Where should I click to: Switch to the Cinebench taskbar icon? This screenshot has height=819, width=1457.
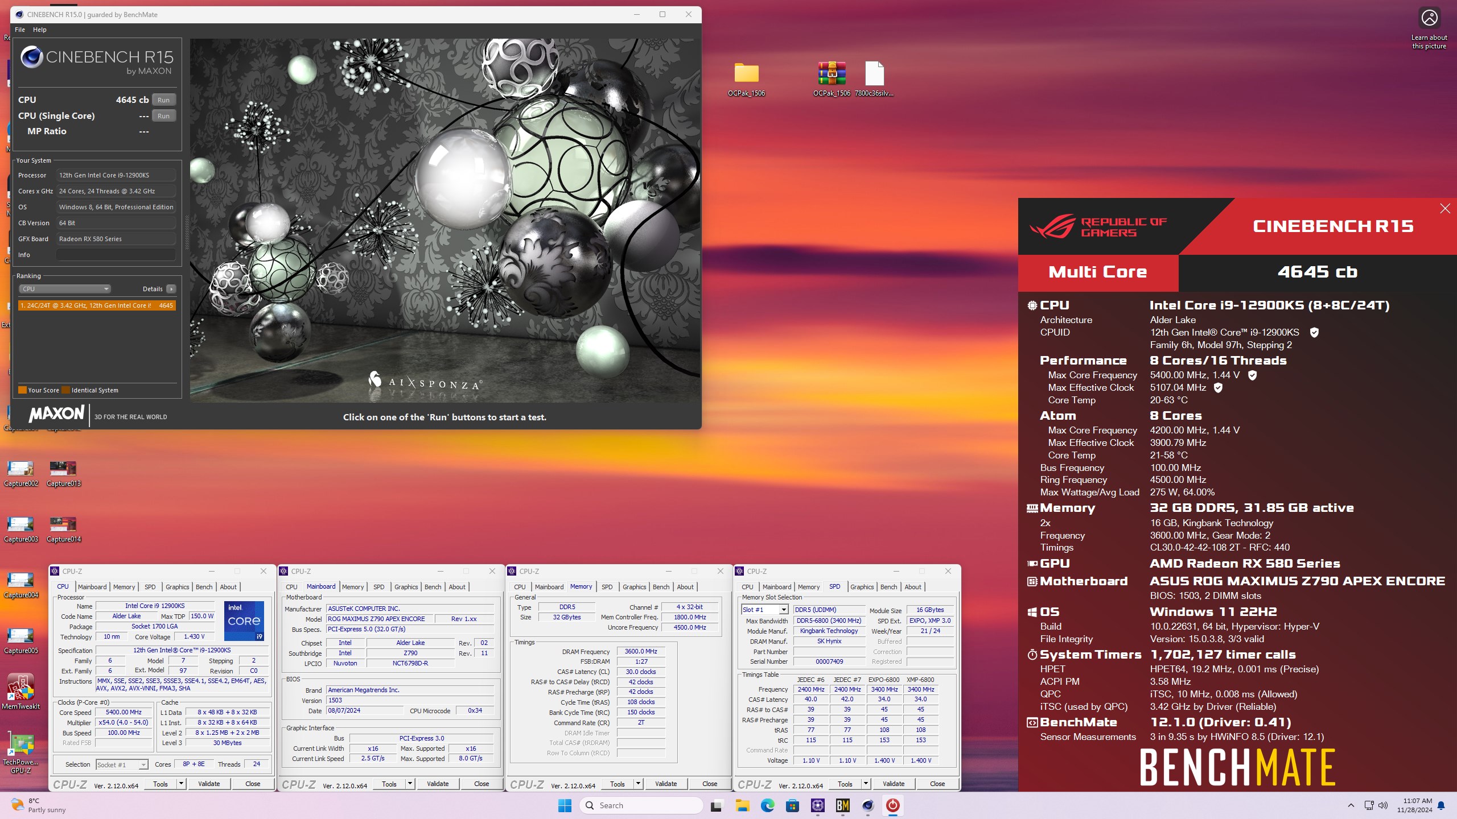pos(868,805)
